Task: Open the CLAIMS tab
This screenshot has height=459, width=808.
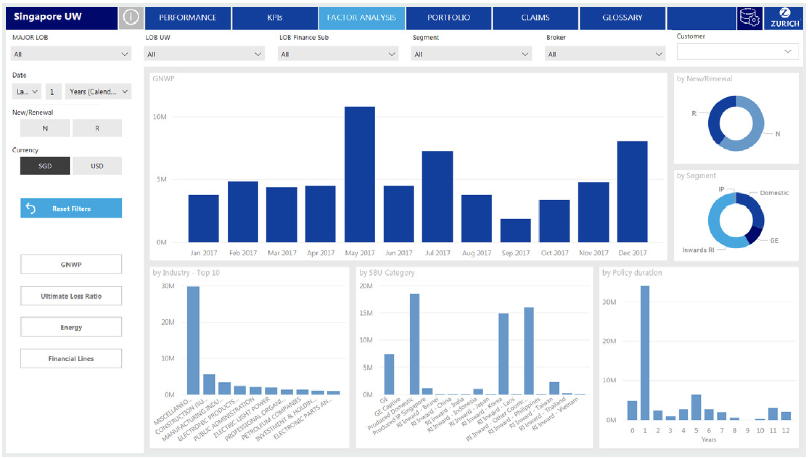Action: 535,18
